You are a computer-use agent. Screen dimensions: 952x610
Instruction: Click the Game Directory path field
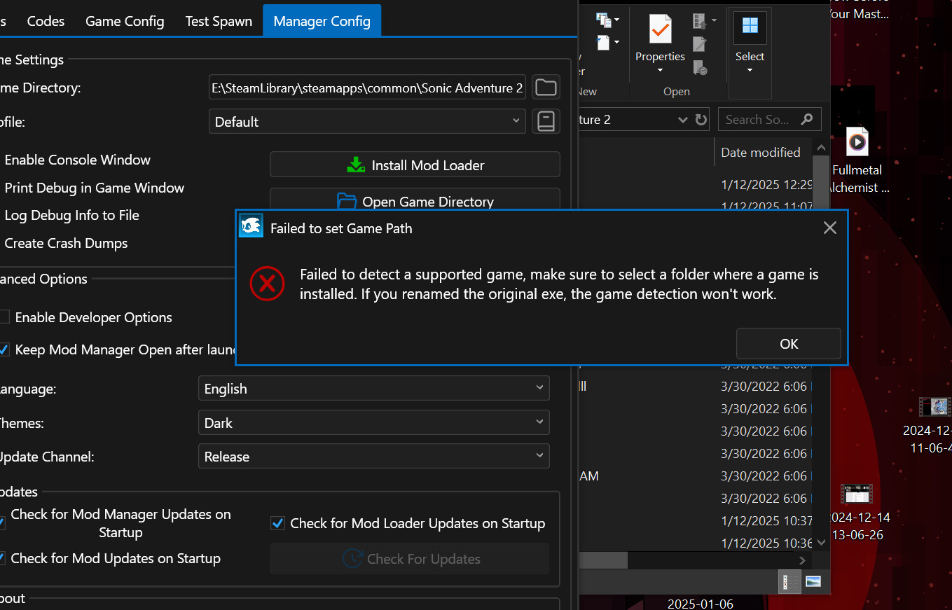point(367,88)
